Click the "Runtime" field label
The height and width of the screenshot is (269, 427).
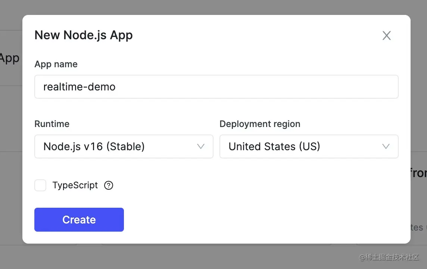(52, 124)
